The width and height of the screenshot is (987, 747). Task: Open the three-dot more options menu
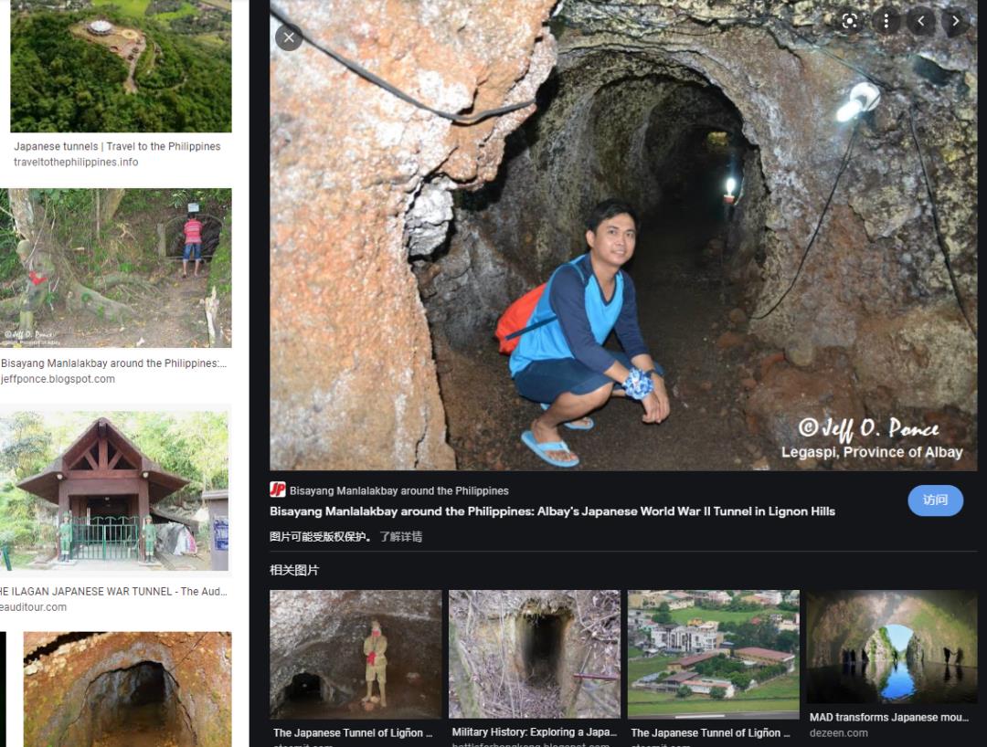[x=886, y=21]
